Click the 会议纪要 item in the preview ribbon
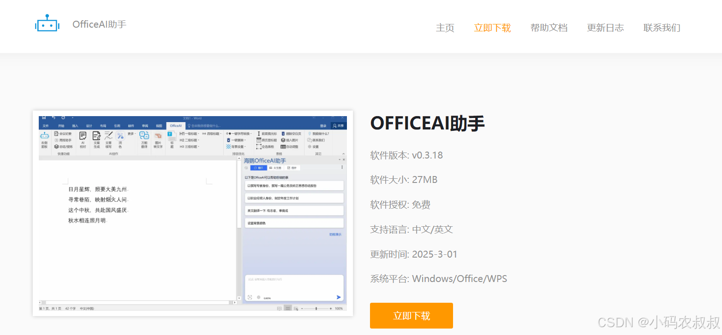This screenshot has width=722, height=335. coord(63,134)
